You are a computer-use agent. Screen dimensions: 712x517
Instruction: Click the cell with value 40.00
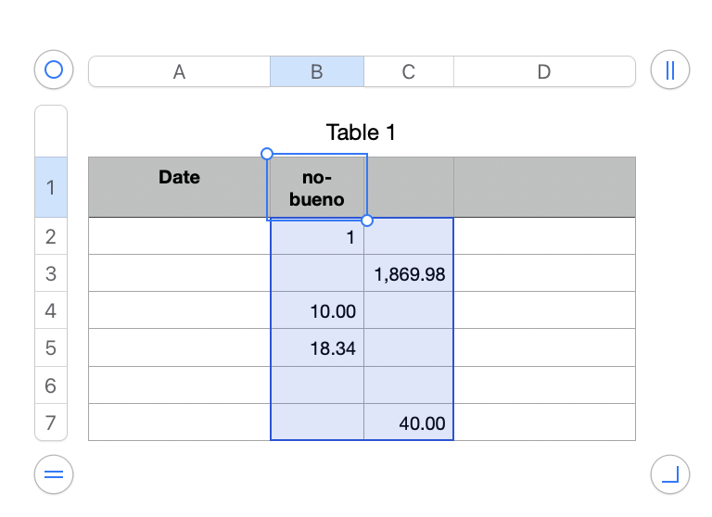point(409,423)
